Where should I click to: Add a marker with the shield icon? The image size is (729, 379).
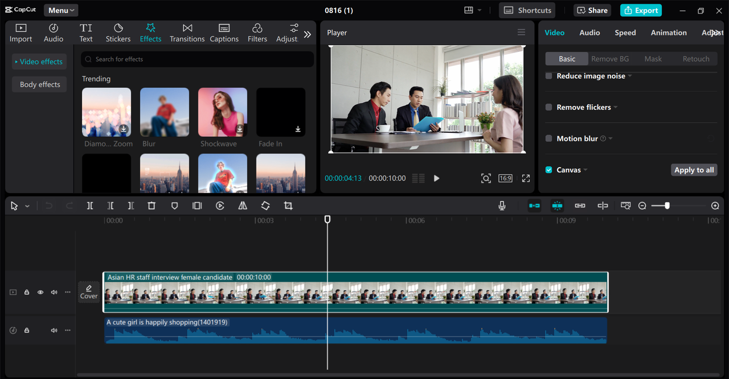point(174,206)
